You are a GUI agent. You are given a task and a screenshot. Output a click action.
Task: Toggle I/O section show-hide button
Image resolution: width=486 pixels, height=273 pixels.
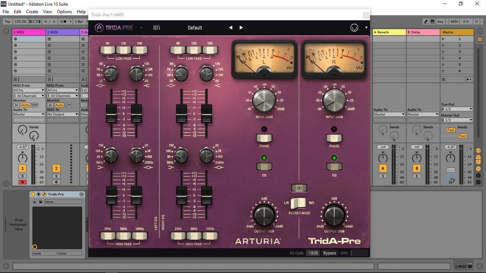pos(478,151)
